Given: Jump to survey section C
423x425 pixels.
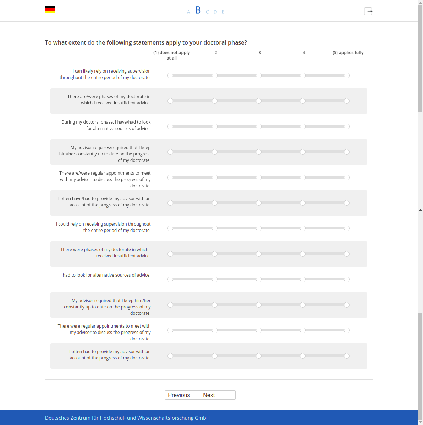Looking at the screenshot, I should tap(207, 12).
